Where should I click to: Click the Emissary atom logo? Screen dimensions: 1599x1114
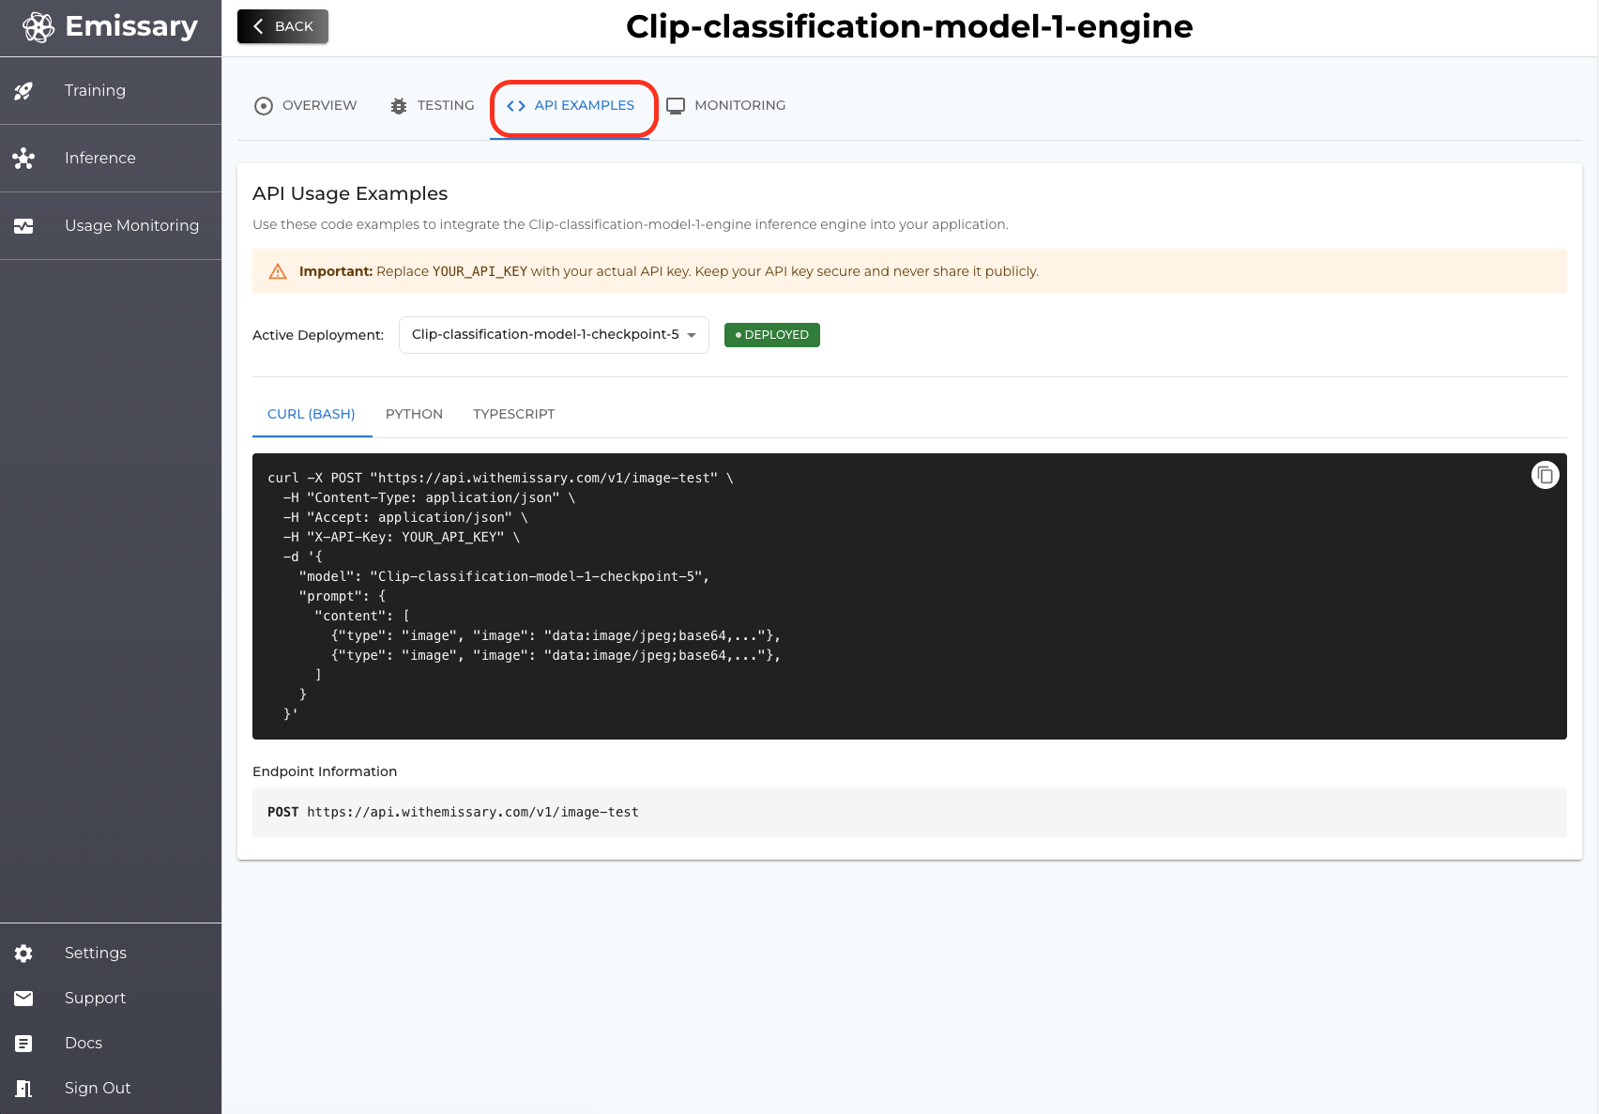(x=37, y=26)
